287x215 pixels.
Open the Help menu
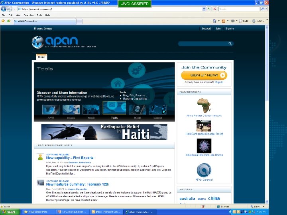tap(47, 15)
